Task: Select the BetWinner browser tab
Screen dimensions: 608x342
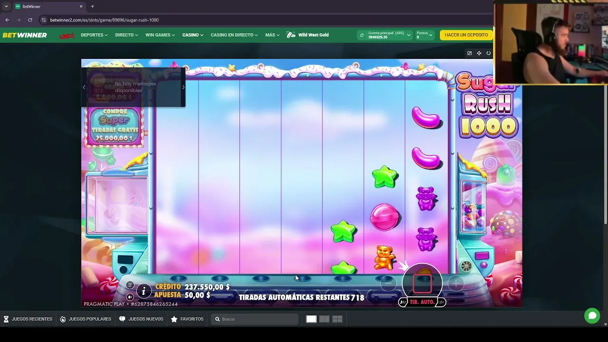Action: 48,7
